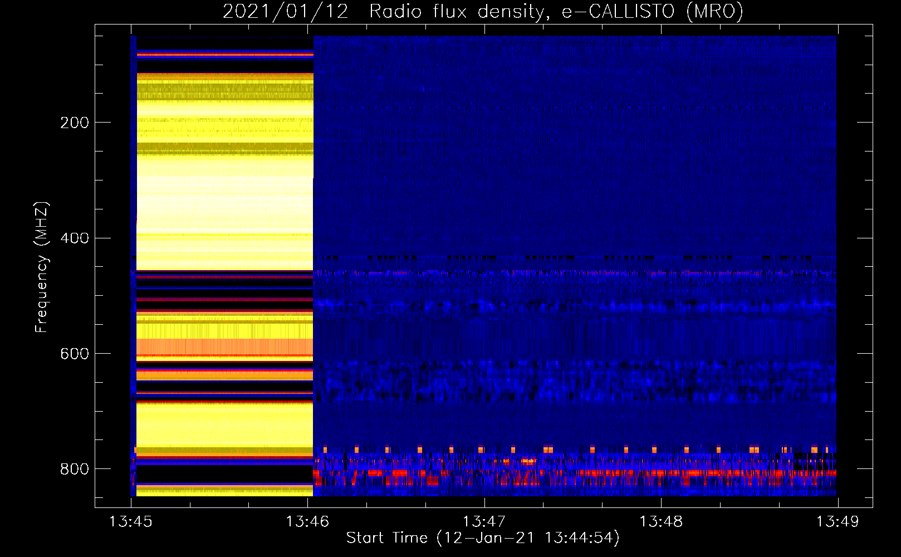
Task: Click the 400 frequency tick label
Action: tap(75, 238)
